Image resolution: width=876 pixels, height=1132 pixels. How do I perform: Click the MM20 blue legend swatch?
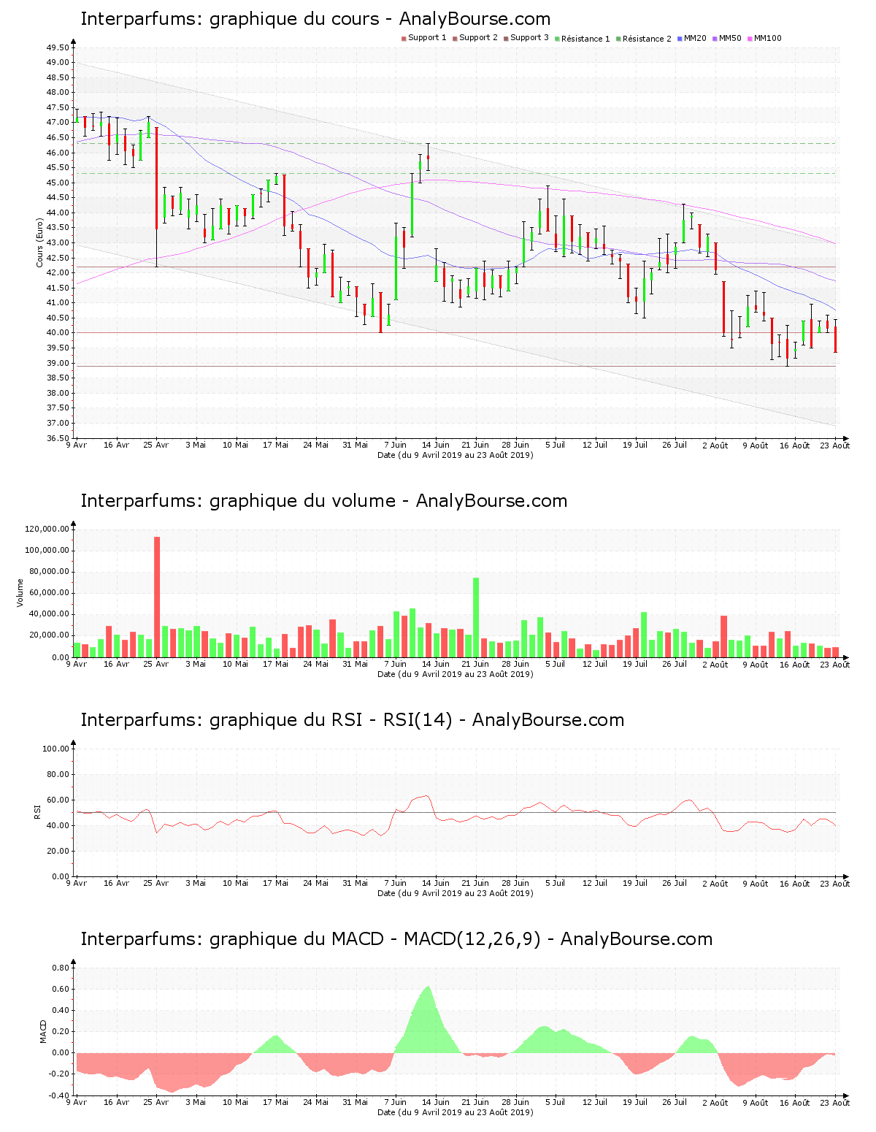pos(680,39)
